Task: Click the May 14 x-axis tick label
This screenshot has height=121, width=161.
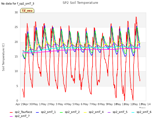Action: 146,104
